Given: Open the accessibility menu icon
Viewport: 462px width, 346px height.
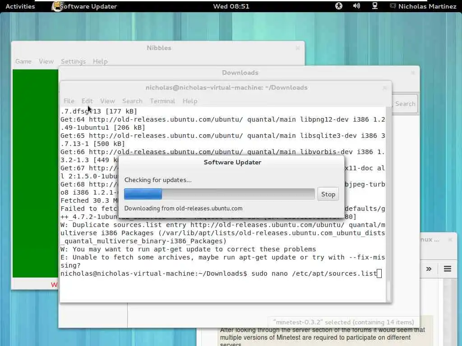Looking at the screenshot, I should pyautogui.click(x=338, y=6).
